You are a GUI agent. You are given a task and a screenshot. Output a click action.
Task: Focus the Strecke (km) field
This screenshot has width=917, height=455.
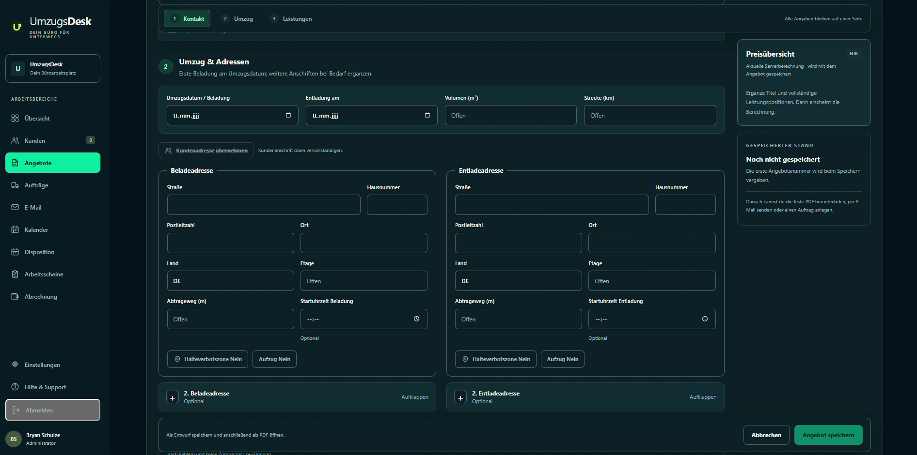[x=650, y=115]
